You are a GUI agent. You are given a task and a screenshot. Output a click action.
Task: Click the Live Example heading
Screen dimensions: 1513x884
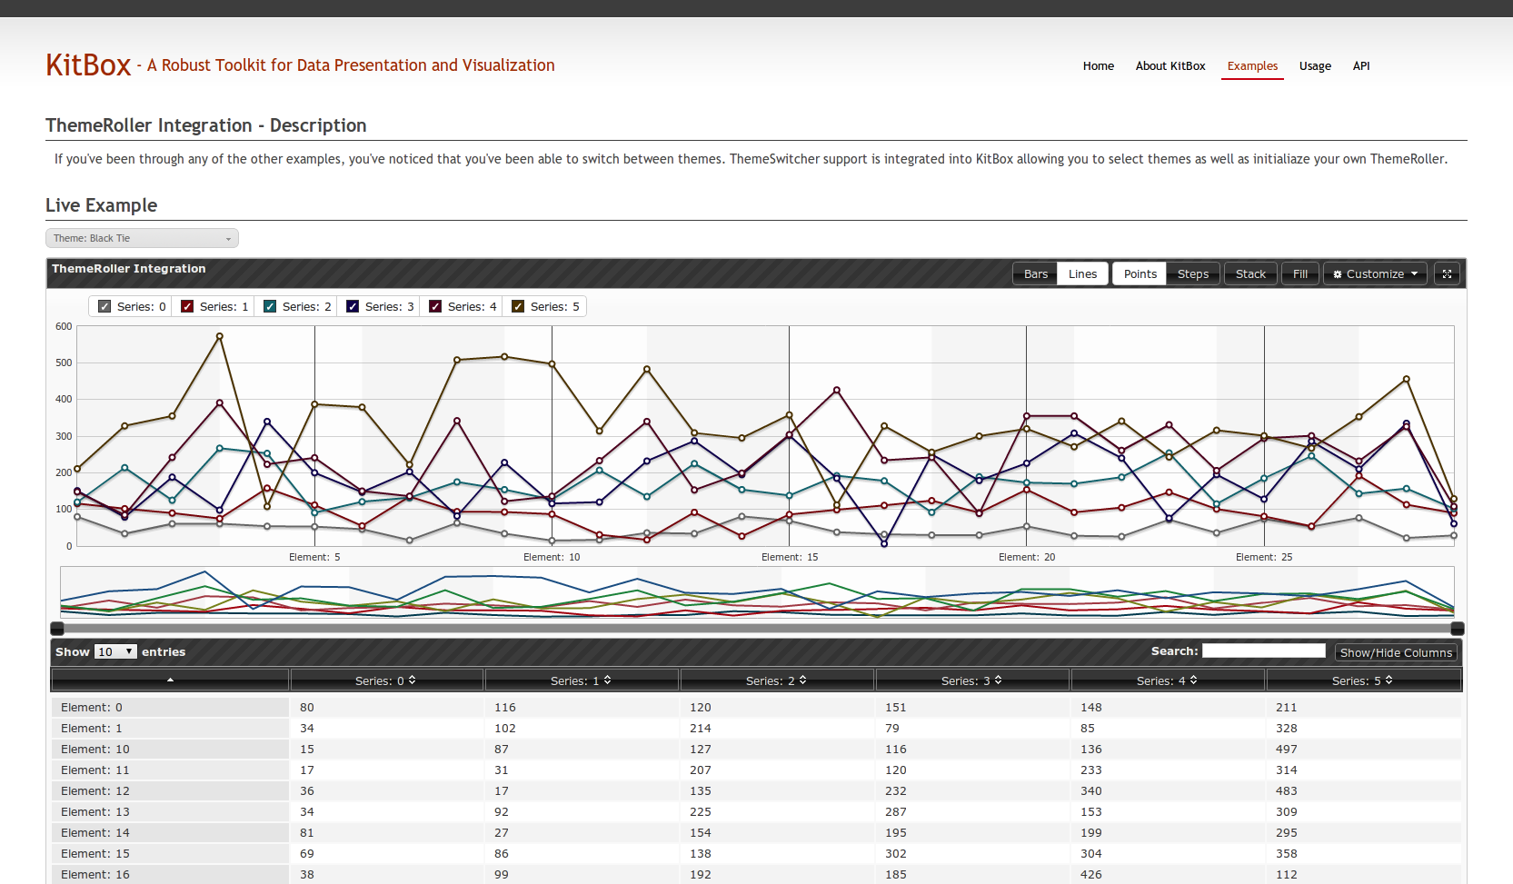click(101, 205)
